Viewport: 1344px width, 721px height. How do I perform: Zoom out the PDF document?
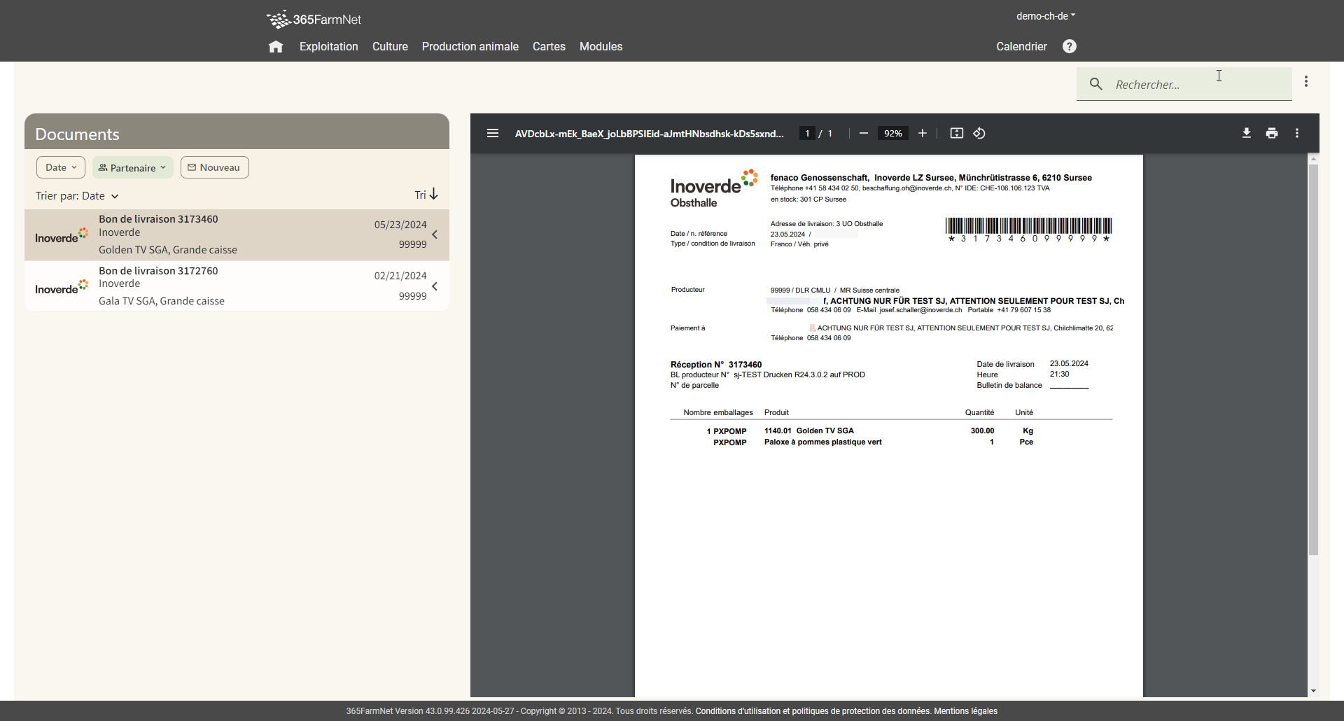[x=864, y=133]
